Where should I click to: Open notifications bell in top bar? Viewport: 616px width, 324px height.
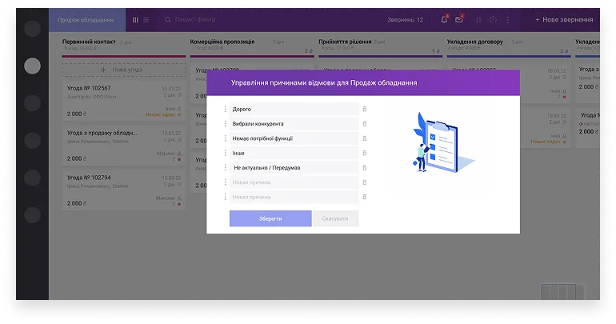[444, 19]
